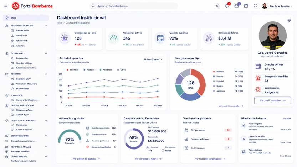The width and height of the screenshot is (297, 167).
Task: Open notifications bell icon
Action: (x=227, y=6)
